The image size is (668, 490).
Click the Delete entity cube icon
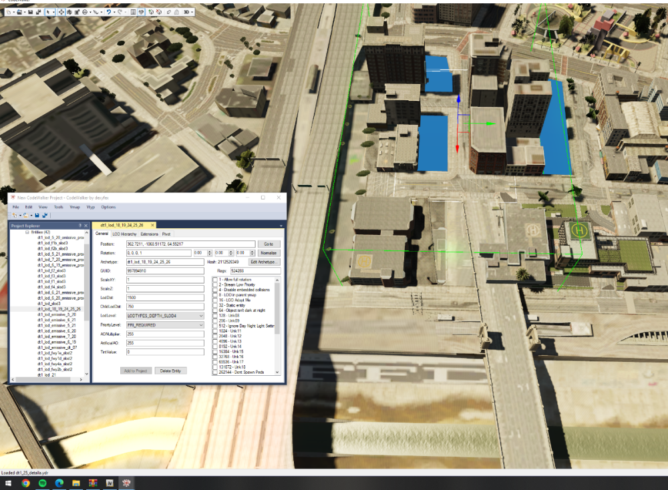[x=159, y=12]
